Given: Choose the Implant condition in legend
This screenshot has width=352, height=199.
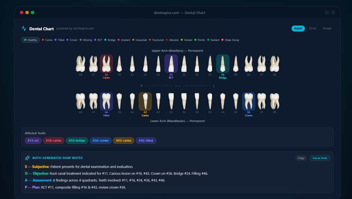Looking at the screenshot, I should pyautogui.click(x=124, y=40).
